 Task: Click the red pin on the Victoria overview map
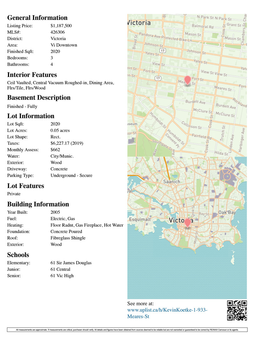(188, 223)
